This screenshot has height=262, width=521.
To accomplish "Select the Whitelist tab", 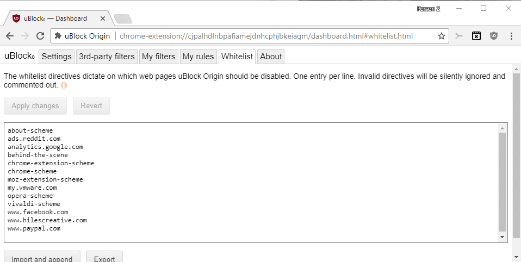I will (x=237, y=57).
